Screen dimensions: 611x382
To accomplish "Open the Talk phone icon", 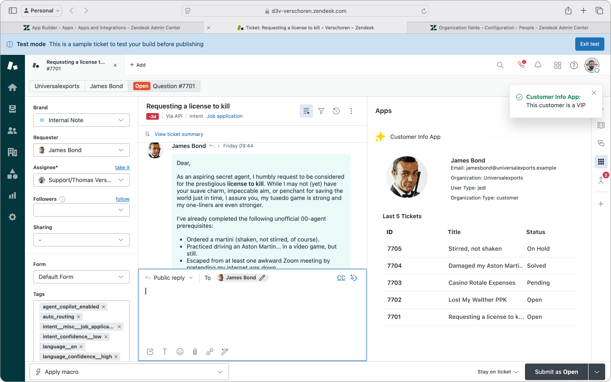I will [x=521, y=64].
